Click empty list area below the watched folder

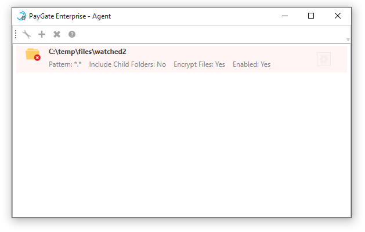[182, 144]
